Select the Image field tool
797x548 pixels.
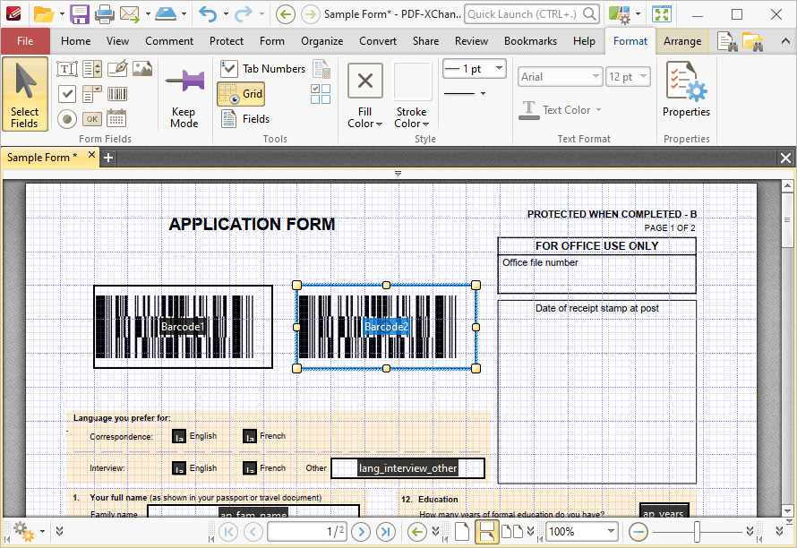(142, 69)
